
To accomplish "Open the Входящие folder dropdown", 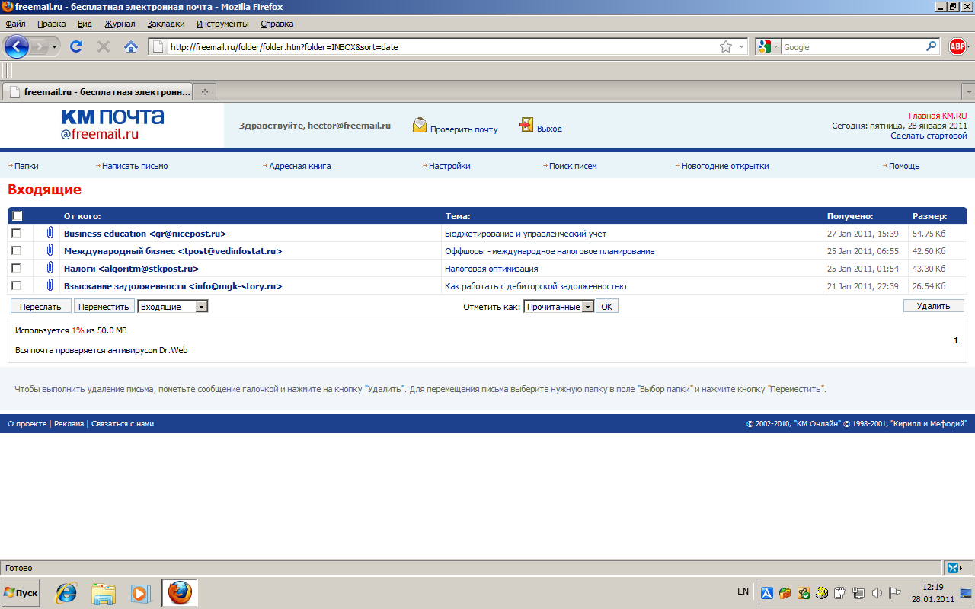I will click(173, 306).
